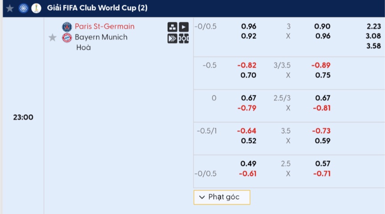This screenshot has width=385, height=214.
Task: Open the Paris St-Germain team name link
Action: point(105,26)
